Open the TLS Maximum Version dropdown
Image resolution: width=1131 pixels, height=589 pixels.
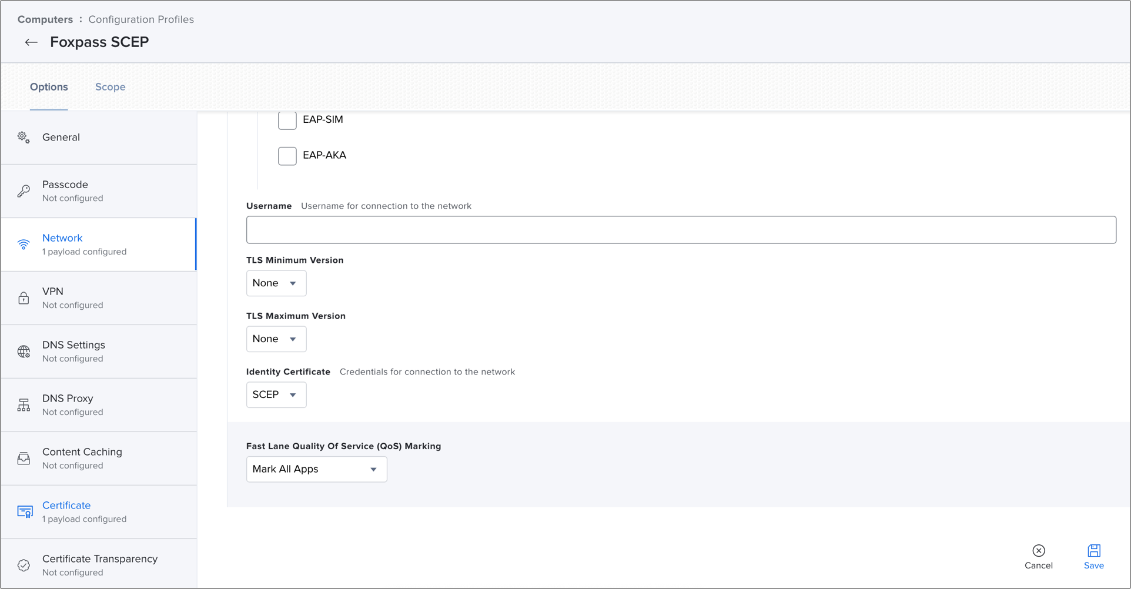pos(276,339)
